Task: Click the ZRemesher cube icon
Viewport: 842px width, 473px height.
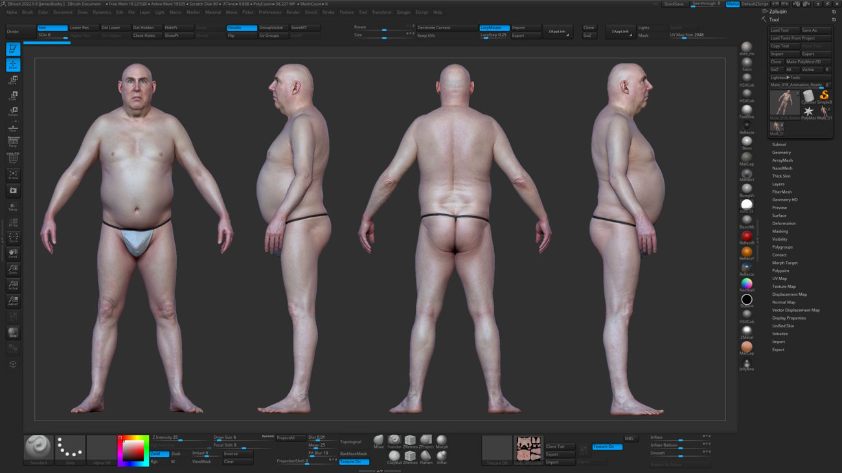Action: coord(410,440)
